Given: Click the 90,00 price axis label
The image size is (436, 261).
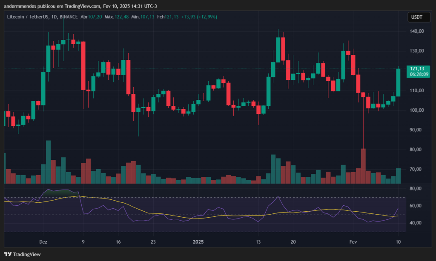Looking at the screenshot, I should pos(416,130).
